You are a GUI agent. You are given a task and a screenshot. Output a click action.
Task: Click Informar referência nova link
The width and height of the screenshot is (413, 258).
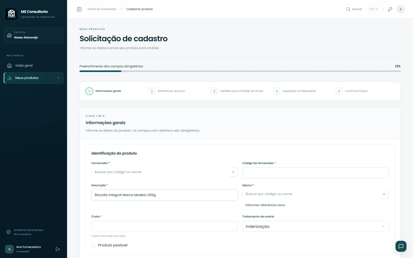[265, 205]
